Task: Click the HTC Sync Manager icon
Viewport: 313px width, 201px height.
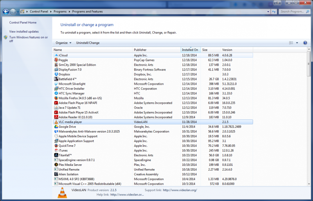Action: tap(56, 93)
